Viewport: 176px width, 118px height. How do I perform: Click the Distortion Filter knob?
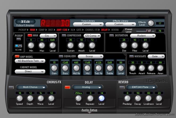[135, 45]
